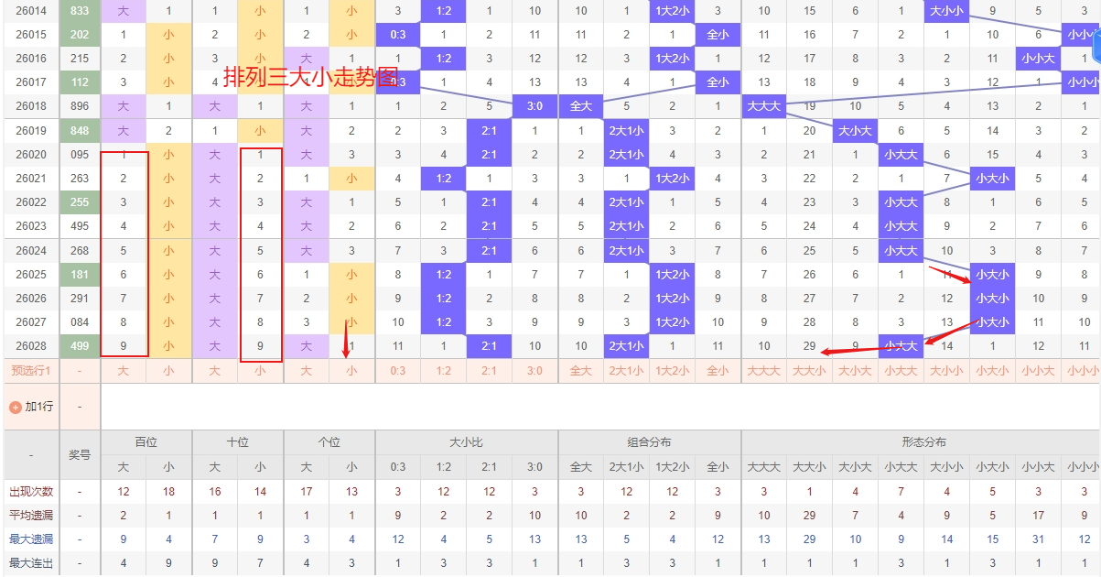
Task: Choose 全小 in the 预选行1 row
Action: [x=718, y=371]
